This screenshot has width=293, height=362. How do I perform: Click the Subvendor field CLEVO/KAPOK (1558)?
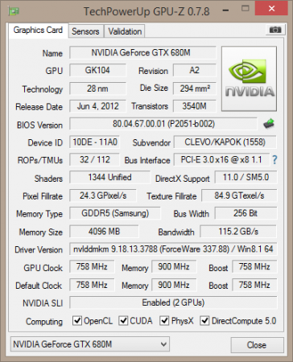coord(225,142)
